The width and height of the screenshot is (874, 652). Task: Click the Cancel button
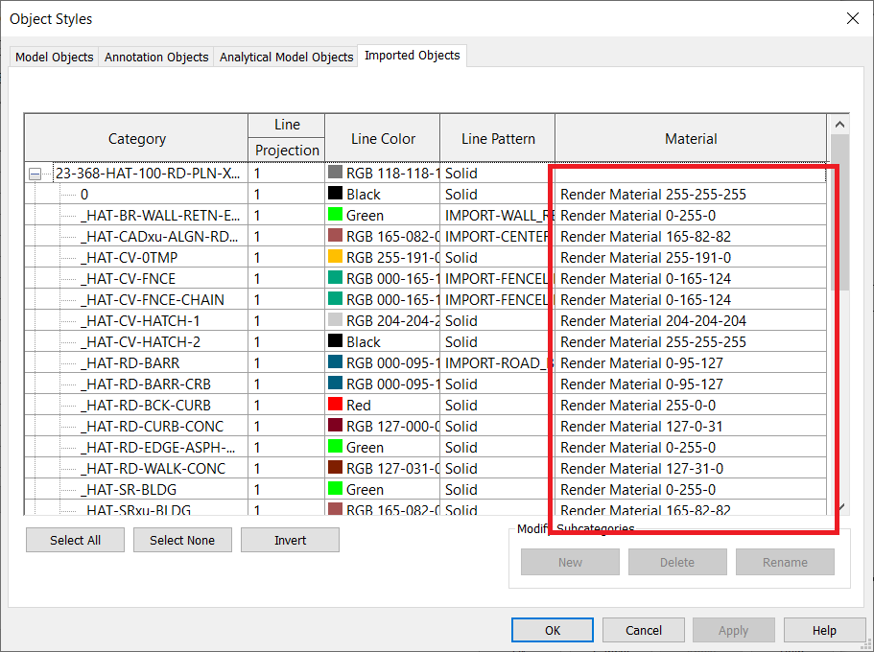point(643,630)
